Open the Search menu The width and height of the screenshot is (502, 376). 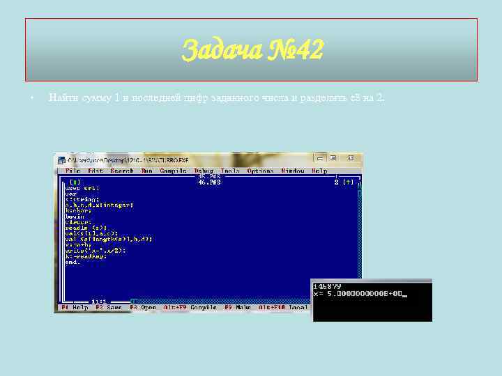(122, 171)
